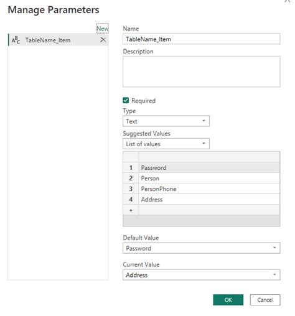Select the Password row in values list
Image resolution: width=295 pixels, height=316 pixels.
(x=209, y=167)
